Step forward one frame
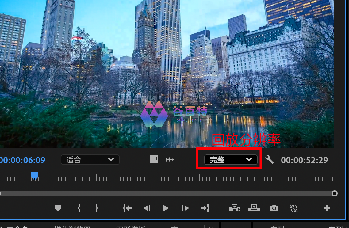The width and height of the screenshot is (349, 228). [185, 208]
